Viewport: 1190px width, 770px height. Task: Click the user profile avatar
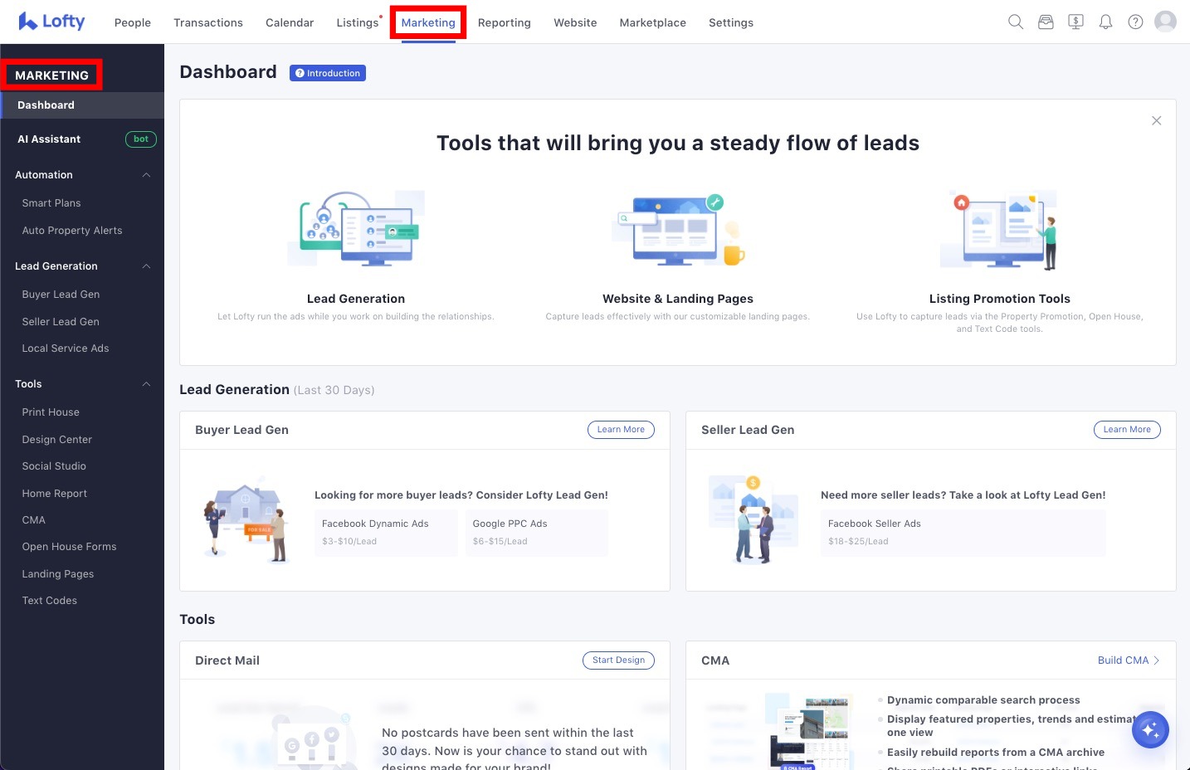[x=1166, y=22]
